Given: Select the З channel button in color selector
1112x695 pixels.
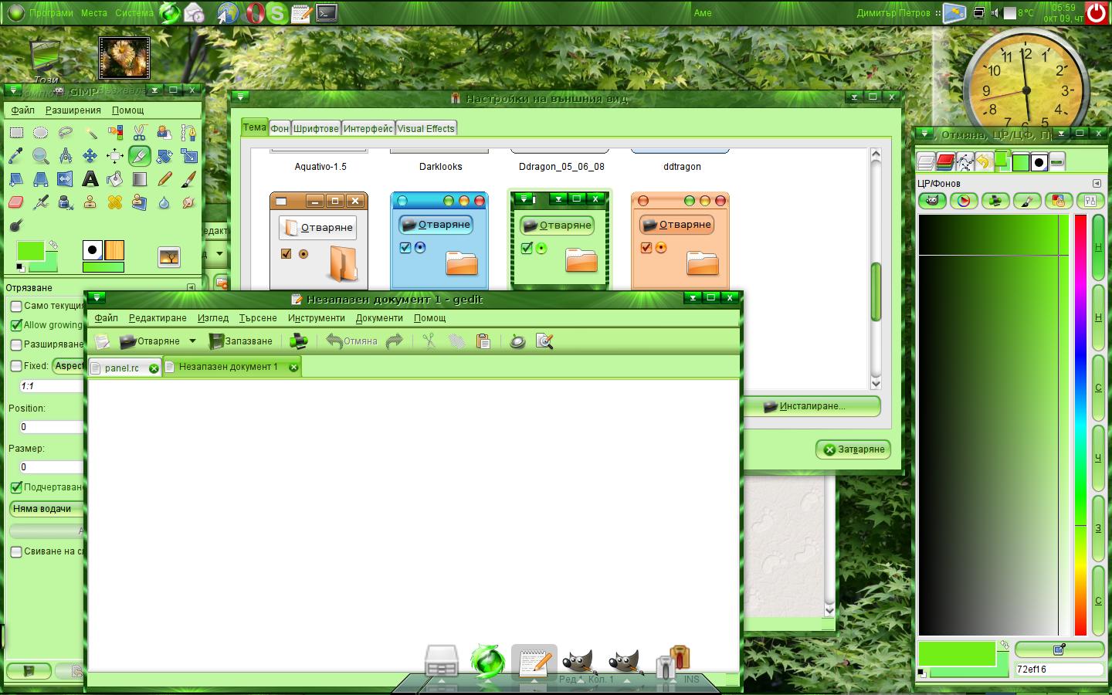Looking at the screenshot, I should [1098, 528].
